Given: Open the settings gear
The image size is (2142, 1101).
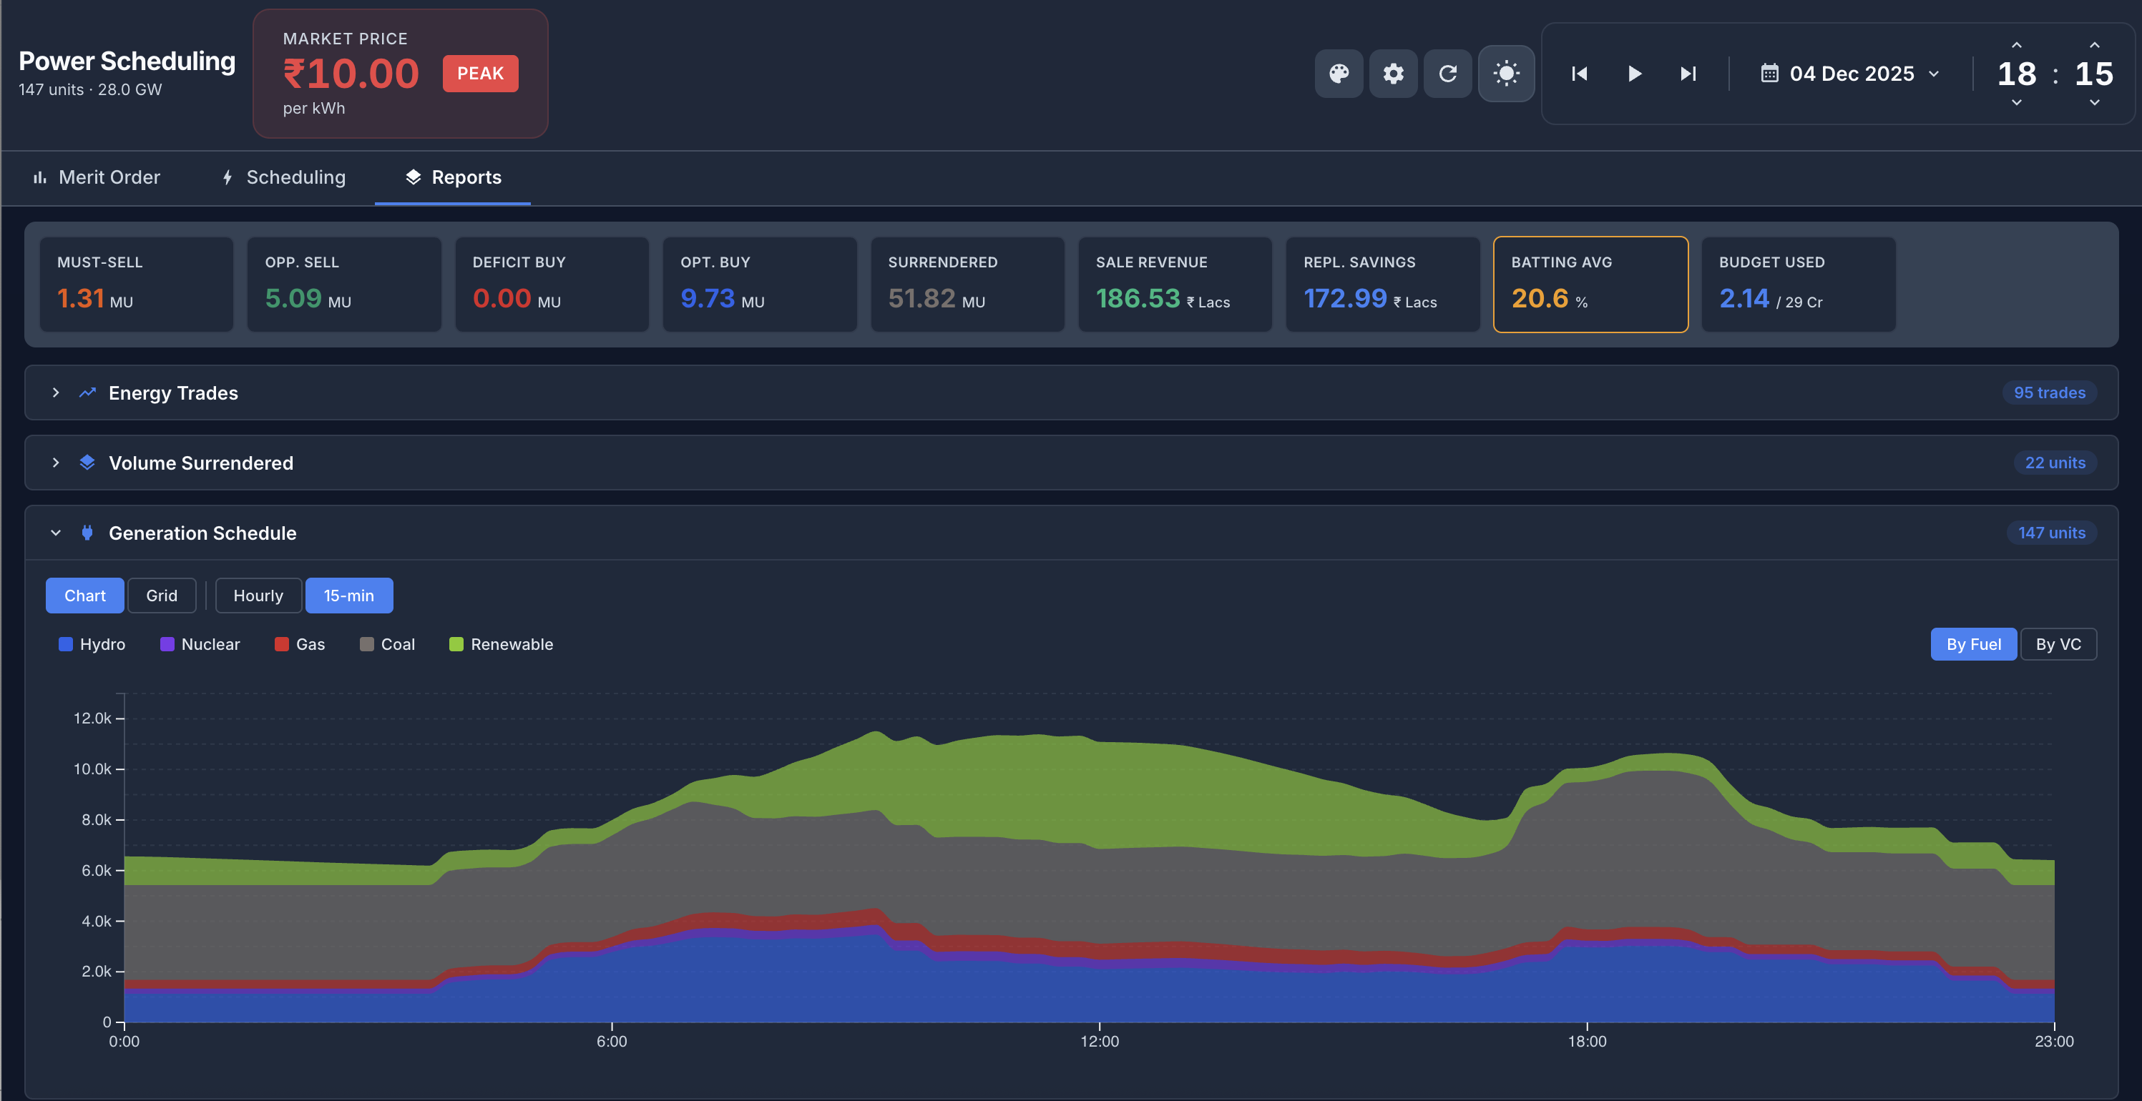Looking at the screenshot, I should tap(1394, 73).
